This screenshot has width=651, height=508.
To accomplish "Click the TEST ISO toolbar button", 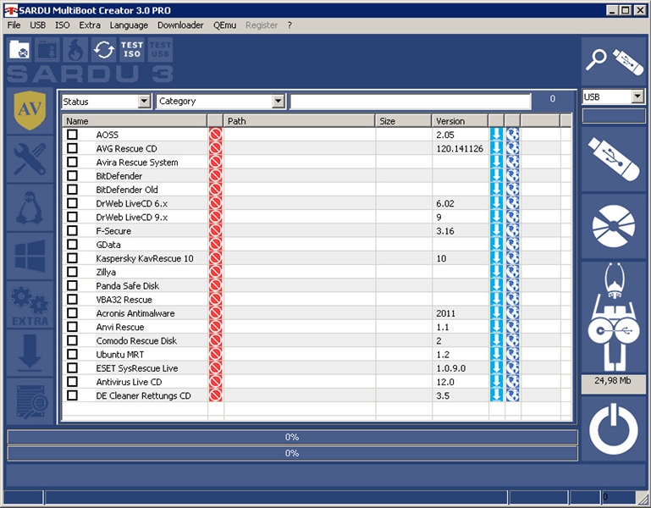I will [132, 50].
